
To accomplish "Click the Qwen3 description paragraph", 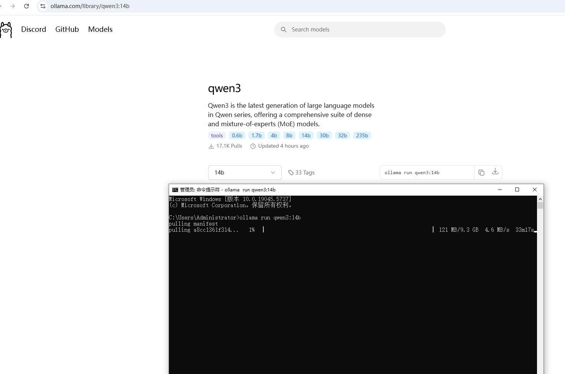I will [x=291, y=115].
